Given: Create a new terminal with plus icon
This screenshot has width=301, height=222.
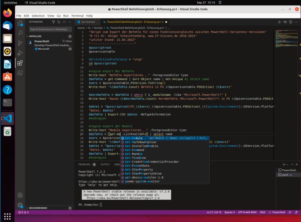Looking at the screenshot, I should (284, 164).
